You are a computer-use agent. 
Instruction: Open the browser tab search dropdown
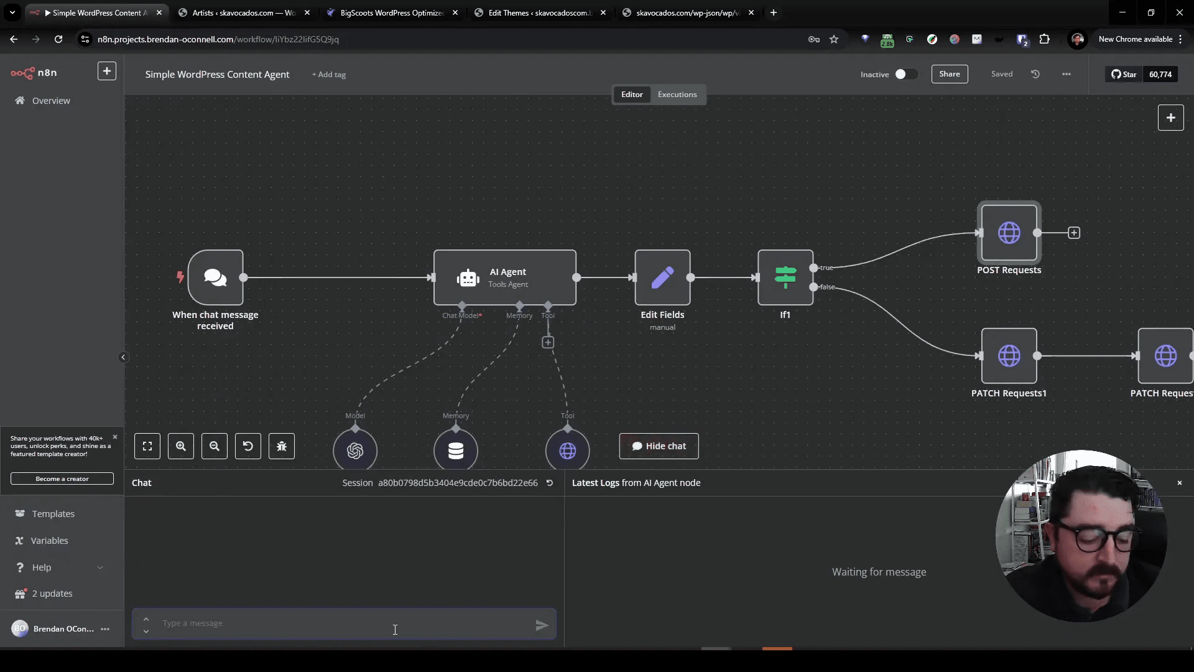[x=12, y=12]
